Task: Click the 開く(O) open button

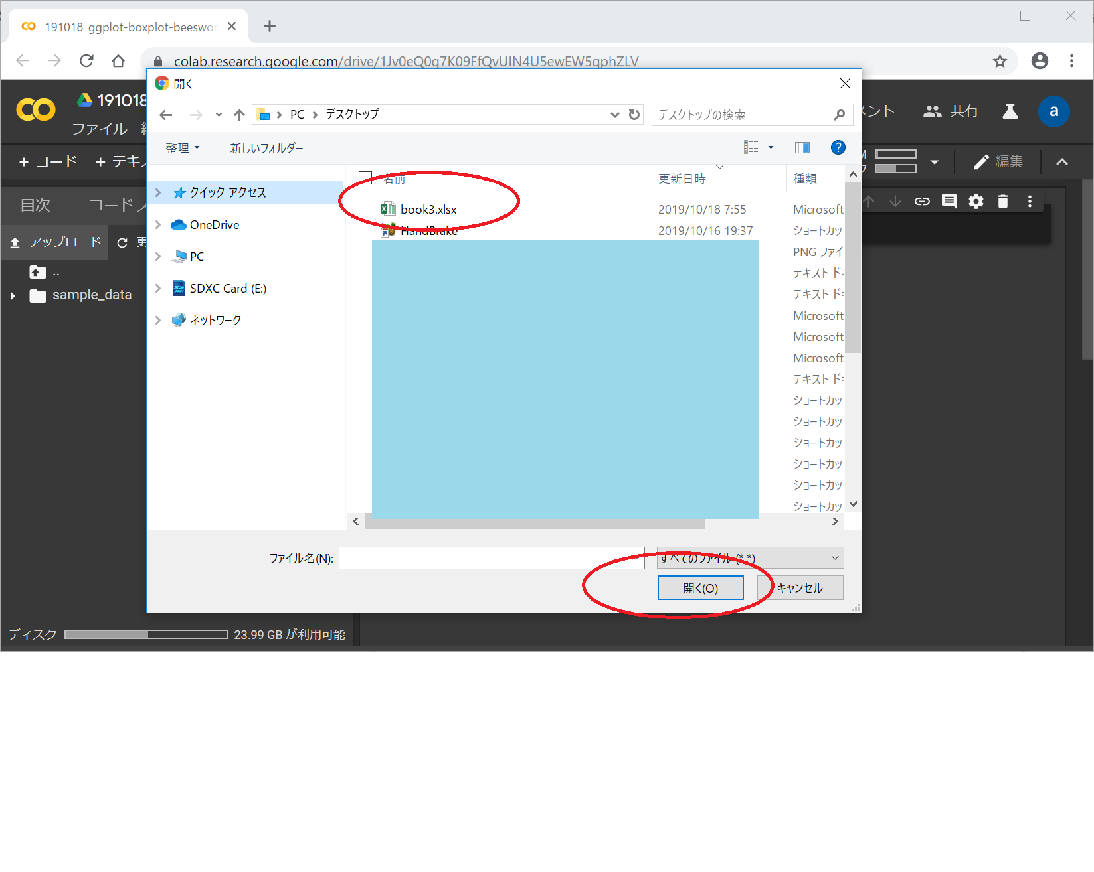Action: click(x=700, y=588)
